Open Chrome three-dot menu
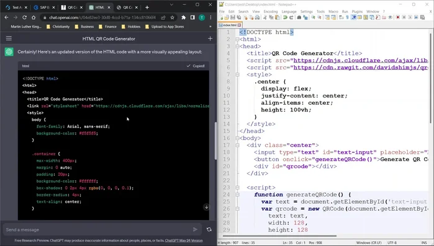Image resolution: width=434 pixels, height=246 pixels. tap(210, 17)
